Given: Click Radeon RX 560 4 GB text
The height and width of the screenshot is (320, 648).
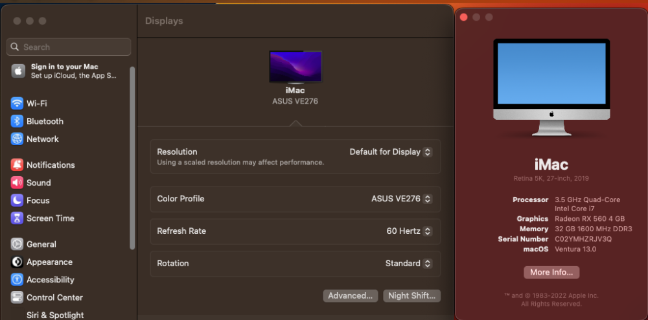Looking at the screenshot, I should click(x=590, y=219).
